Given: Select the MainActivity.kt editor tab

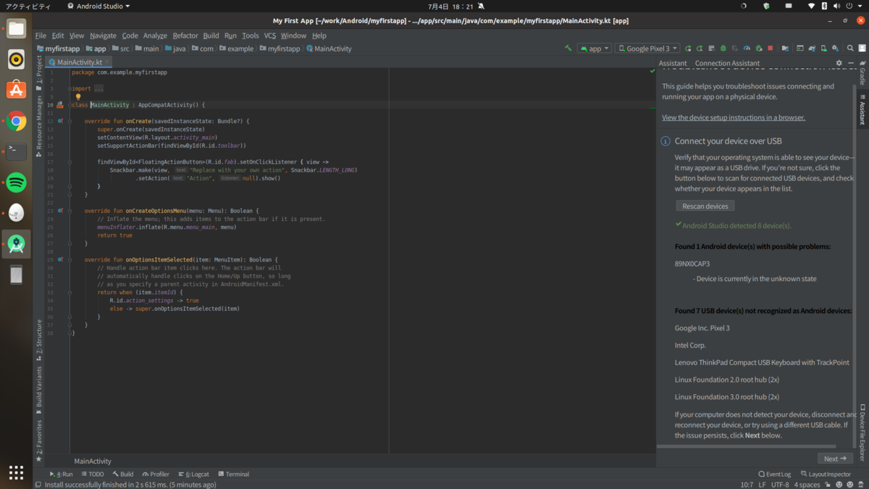Looking at the screenshot, I should click(x=80, y=62).
